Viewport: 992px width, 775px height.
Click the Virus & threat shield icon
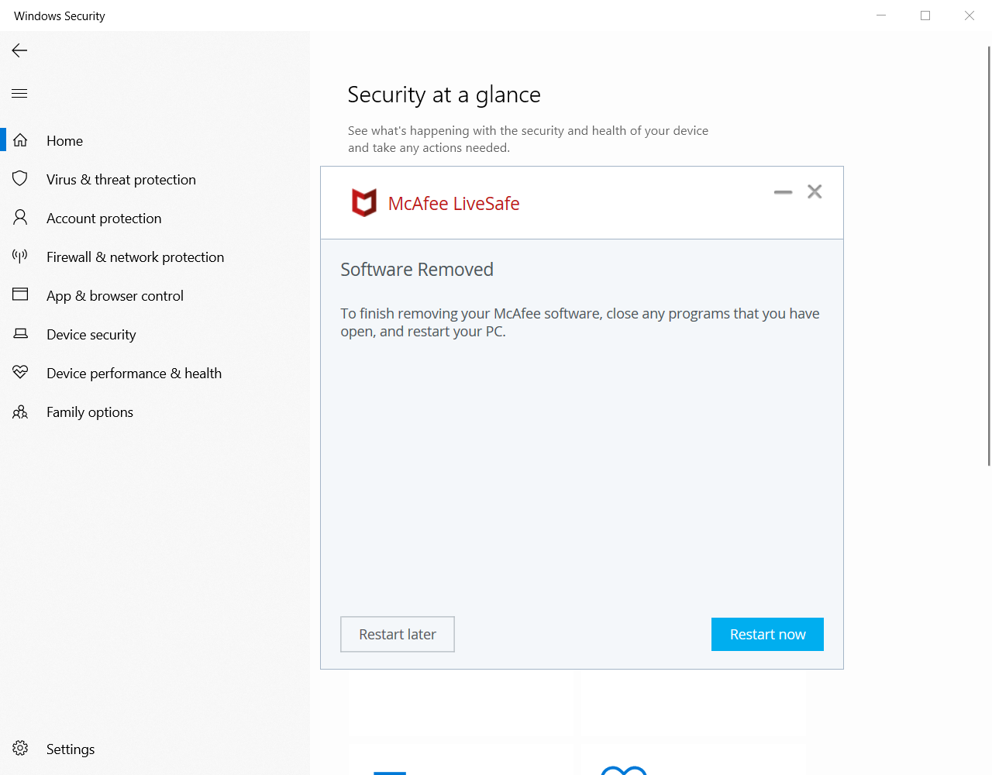click(20, 179)
